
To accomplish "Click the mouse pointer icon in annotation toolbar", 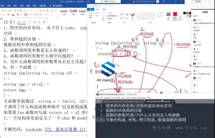I will pos(14,22).
